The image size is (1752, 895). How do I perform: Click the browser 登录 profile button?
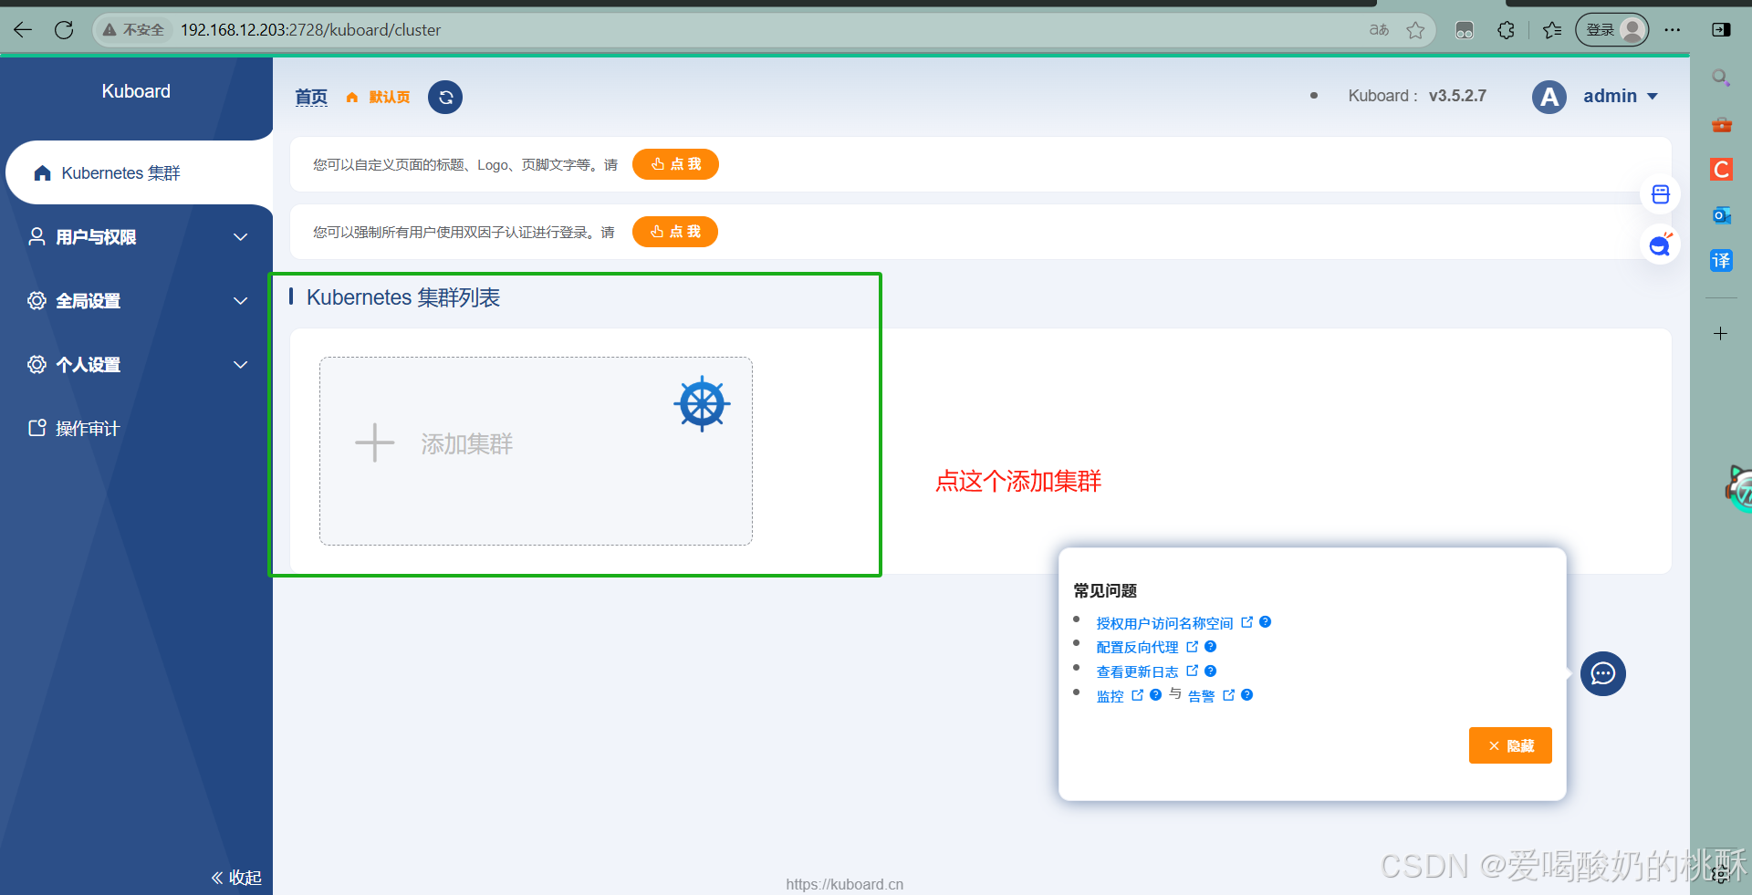(1612, 30)
